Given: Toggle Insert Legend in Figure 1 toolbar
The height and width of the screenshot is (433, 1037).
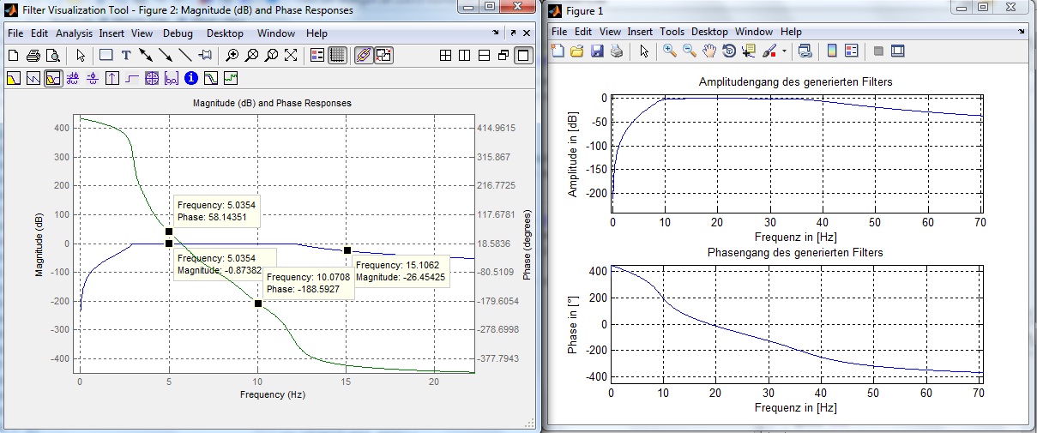Looking at the screenshot, I should coord(851,51).
